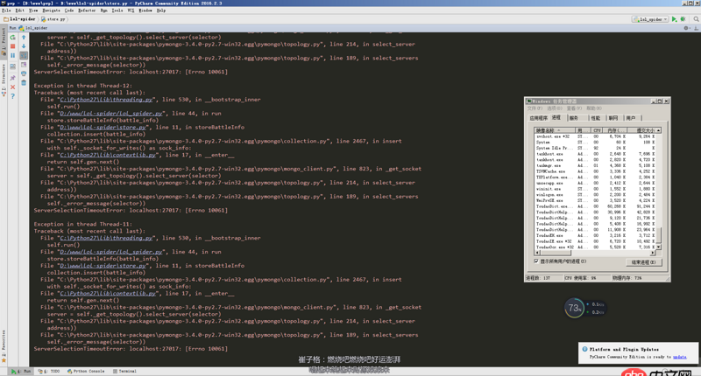Run lol_spider with the green play button

[674, 19]
